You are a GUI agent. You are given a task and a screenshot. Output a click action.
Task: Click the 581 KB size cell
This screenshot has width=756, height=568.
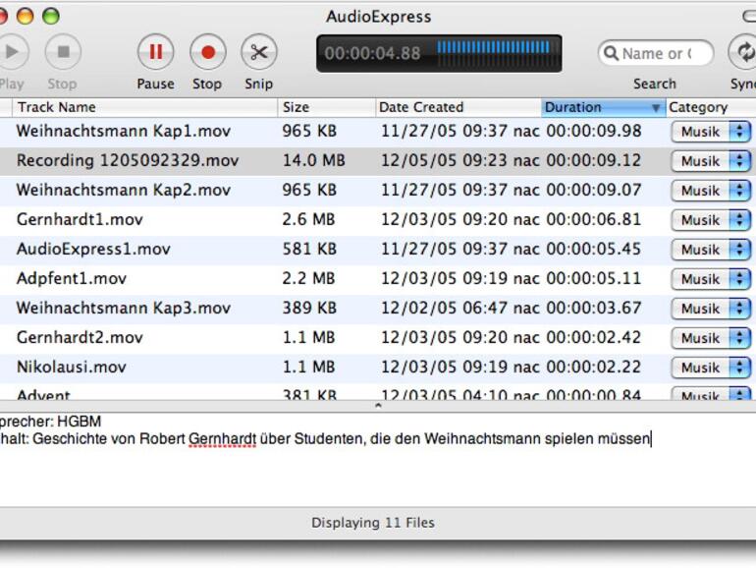(309, 249)
